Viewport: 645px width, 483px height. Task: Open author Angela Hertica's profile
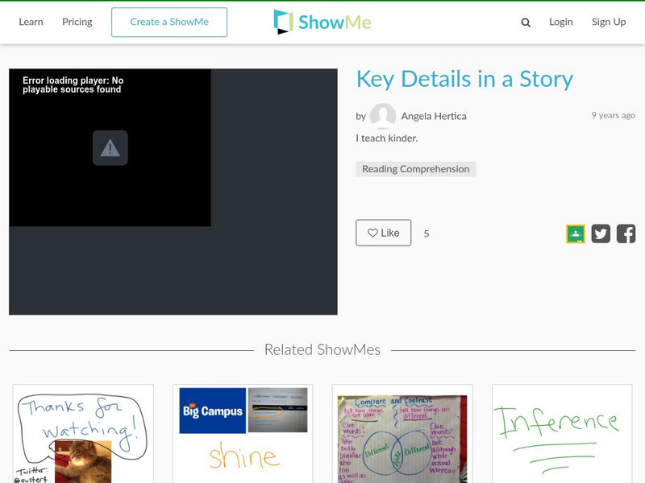[434, 116]
